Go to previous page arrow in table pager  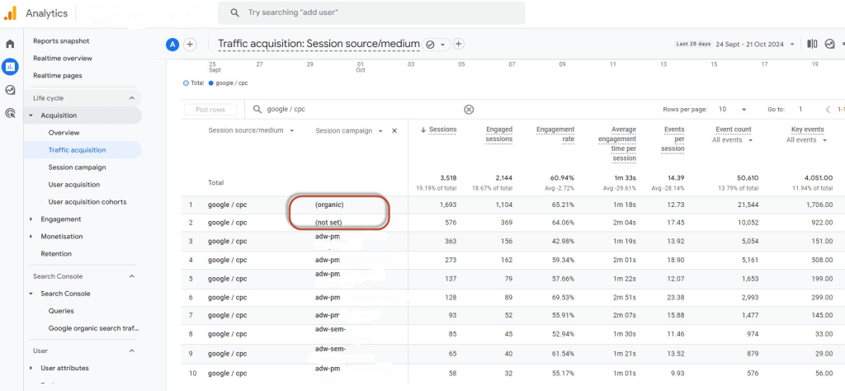pyautogui.click(x=828, y=110)
